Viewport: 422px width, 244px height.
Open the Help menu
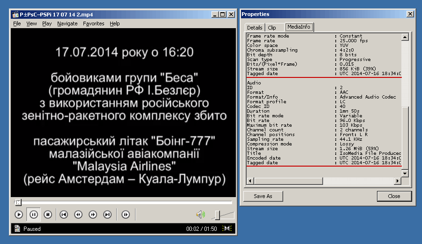click(115, 23)
